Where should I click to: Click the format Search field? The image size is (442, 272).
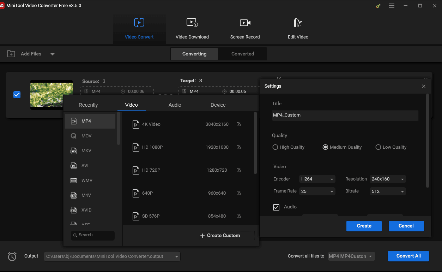93,235
